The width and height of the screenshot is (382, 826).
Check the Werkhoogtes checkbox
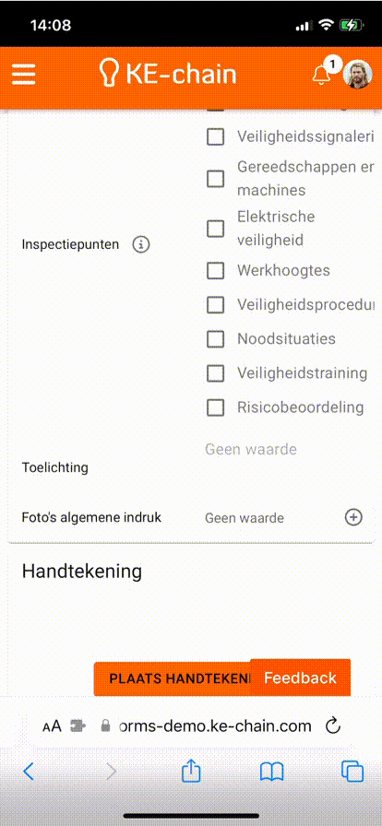click(215, 271)
